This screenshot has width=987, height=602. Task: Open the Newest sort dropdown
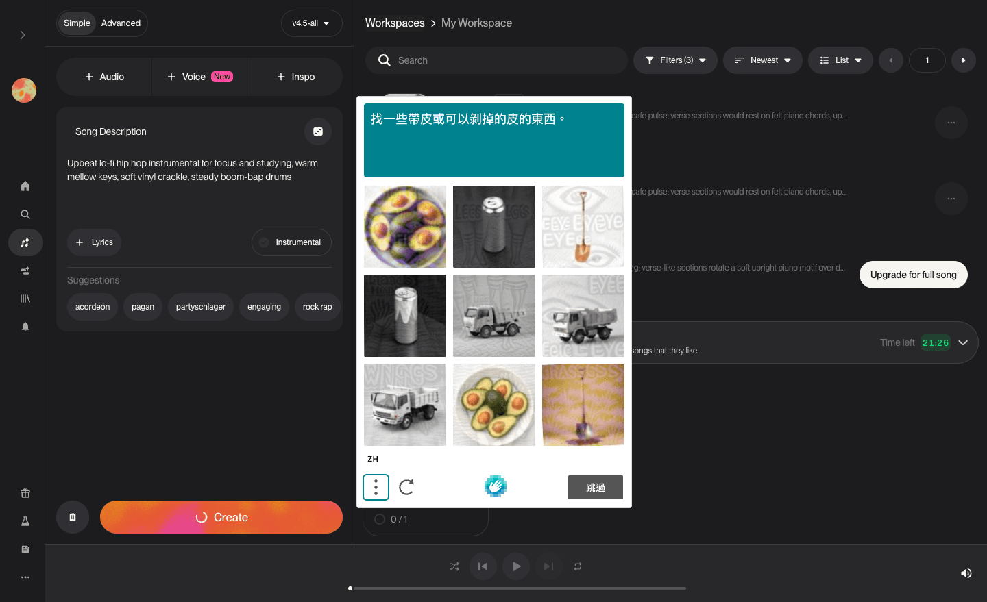(763, 60)
